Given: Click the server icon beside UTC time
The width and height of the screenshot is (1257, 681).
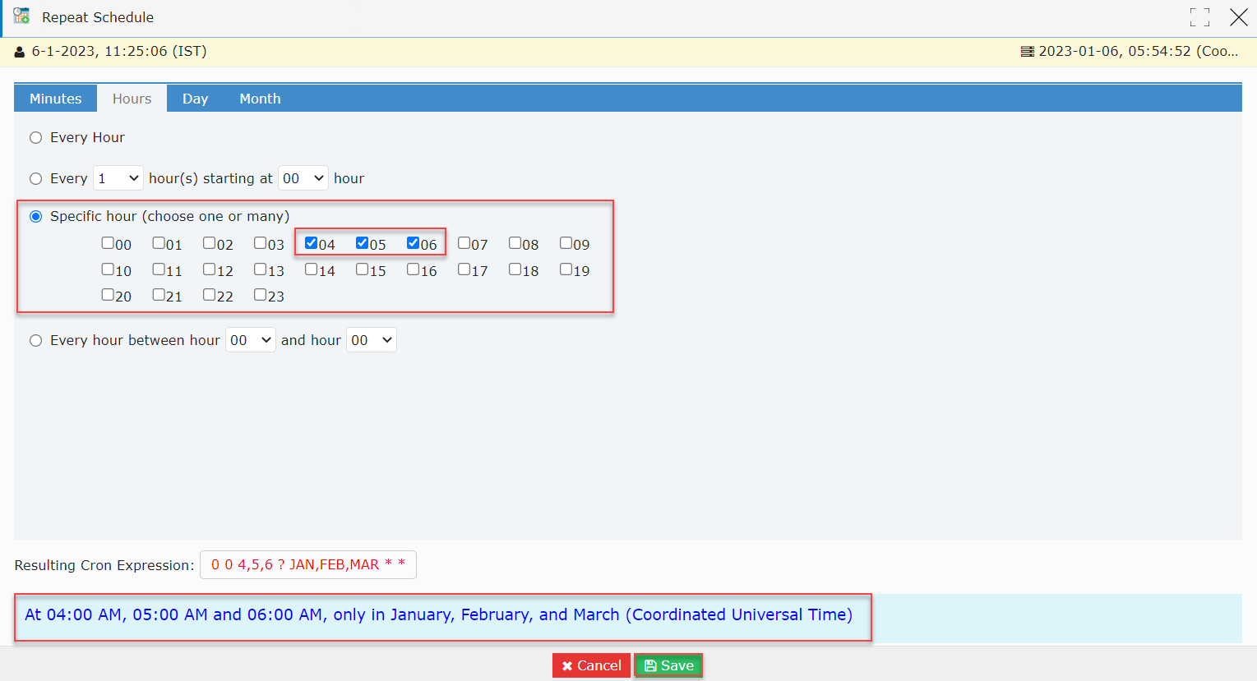Looking at the screenshot, I should (x=1027, y=52).
